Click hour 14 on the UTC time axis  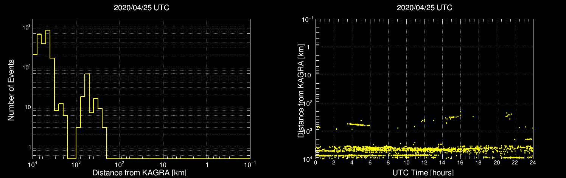tap(442, 163)
